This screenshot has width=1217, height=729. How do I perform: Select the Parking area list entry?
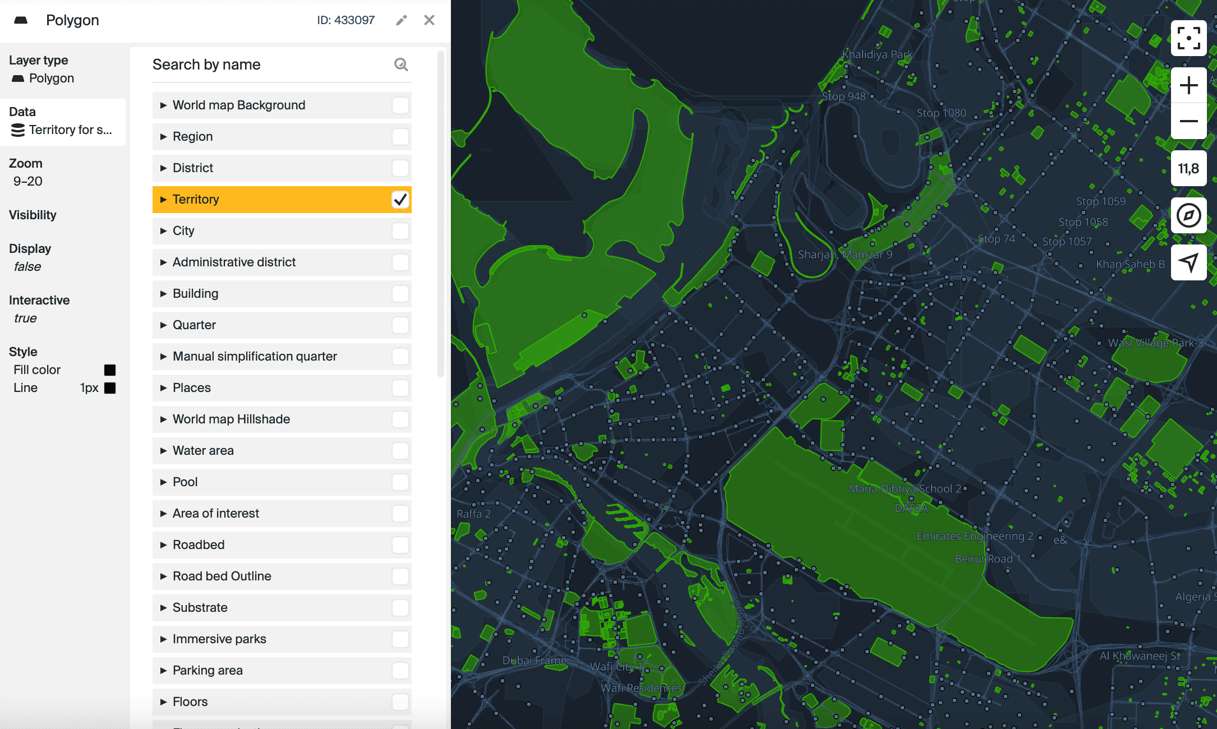tap(208, 671)
